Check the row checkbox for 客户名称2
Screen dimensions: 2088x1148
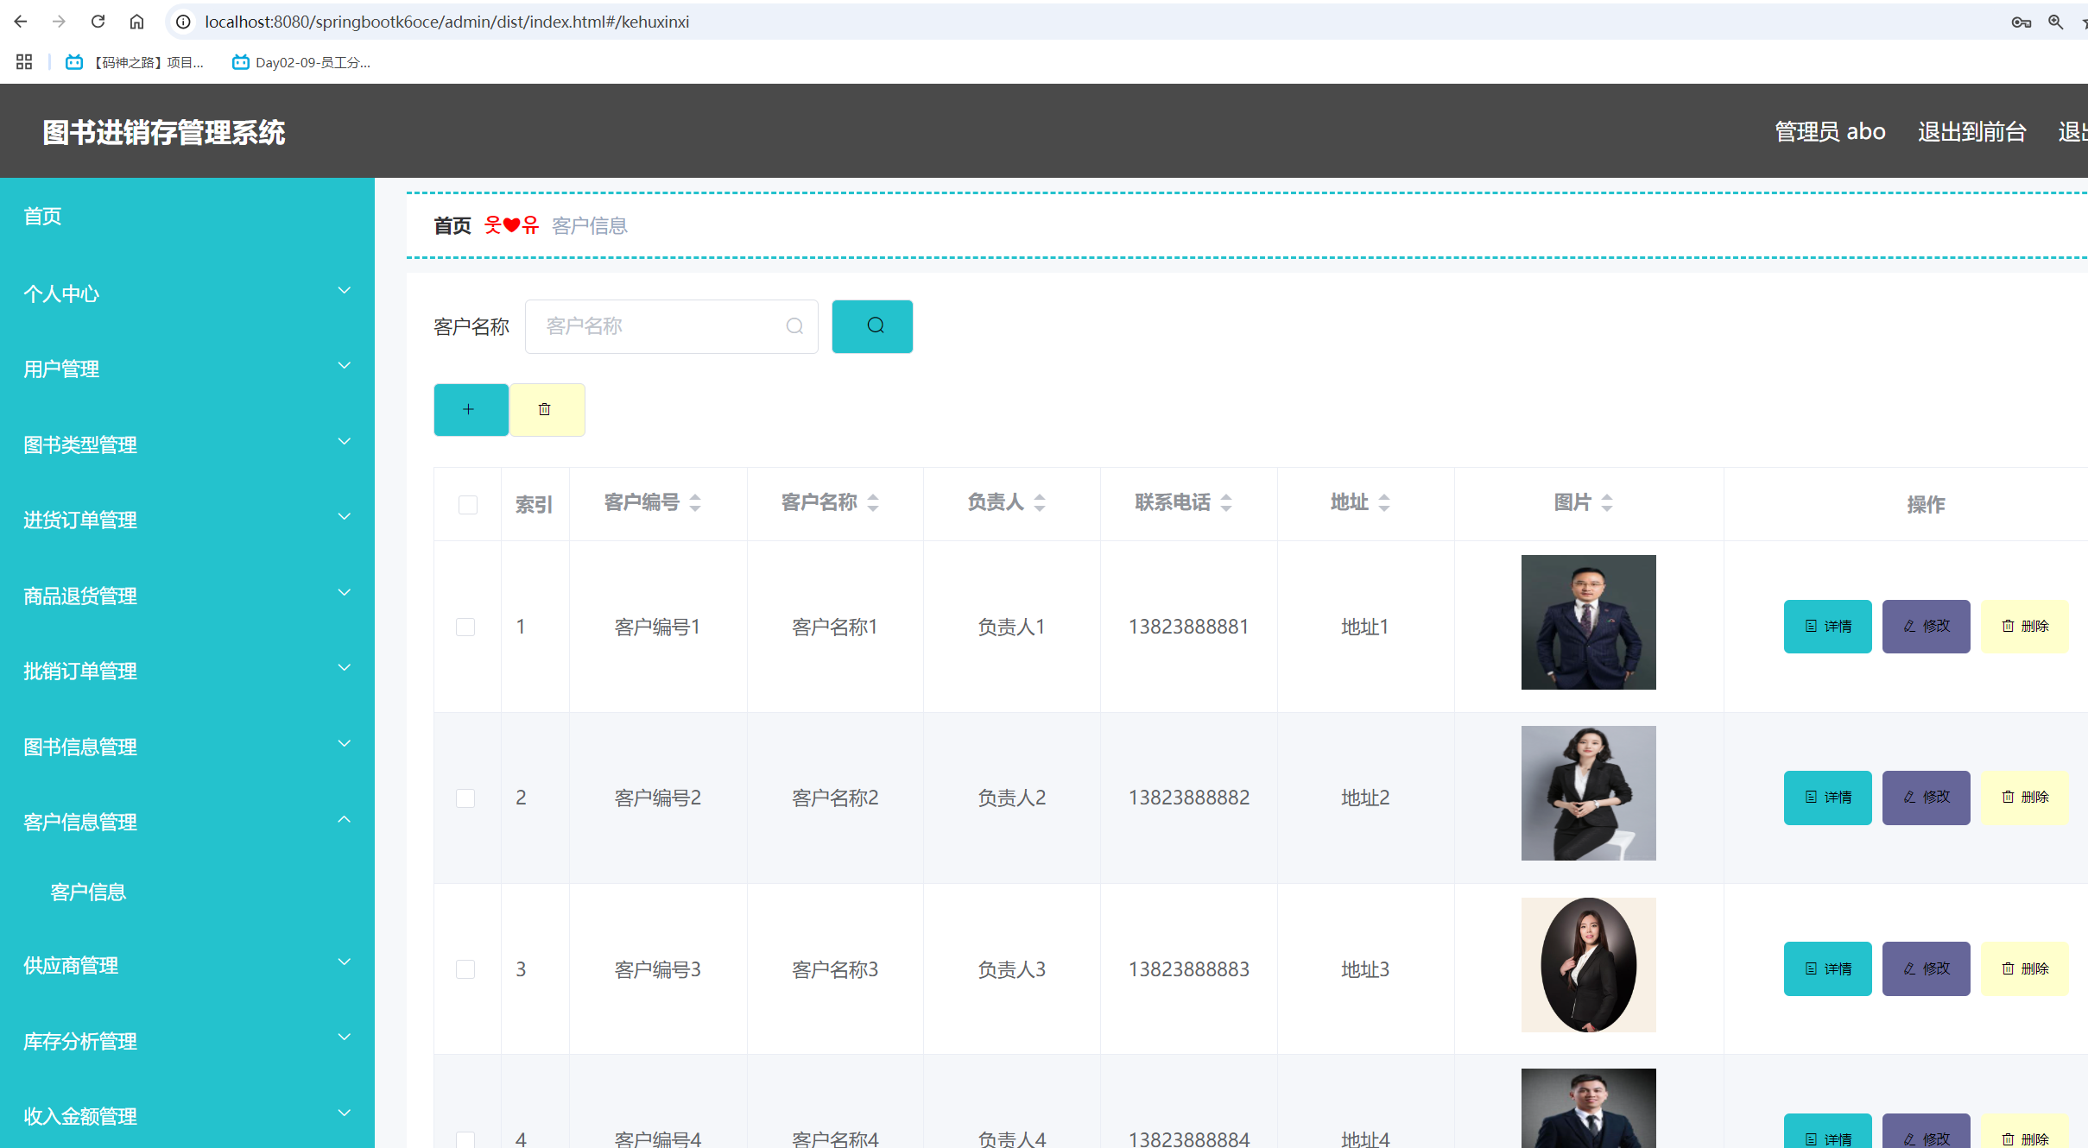tap(465, 797)
